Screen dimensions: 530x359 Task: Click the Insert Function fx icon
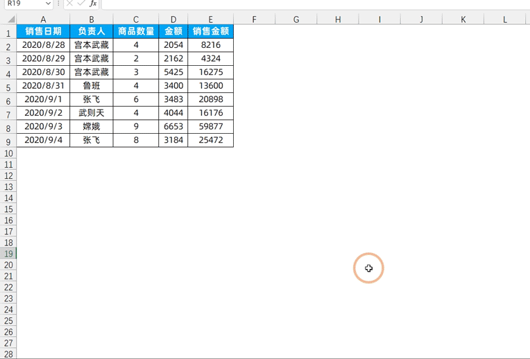(93, 3)
